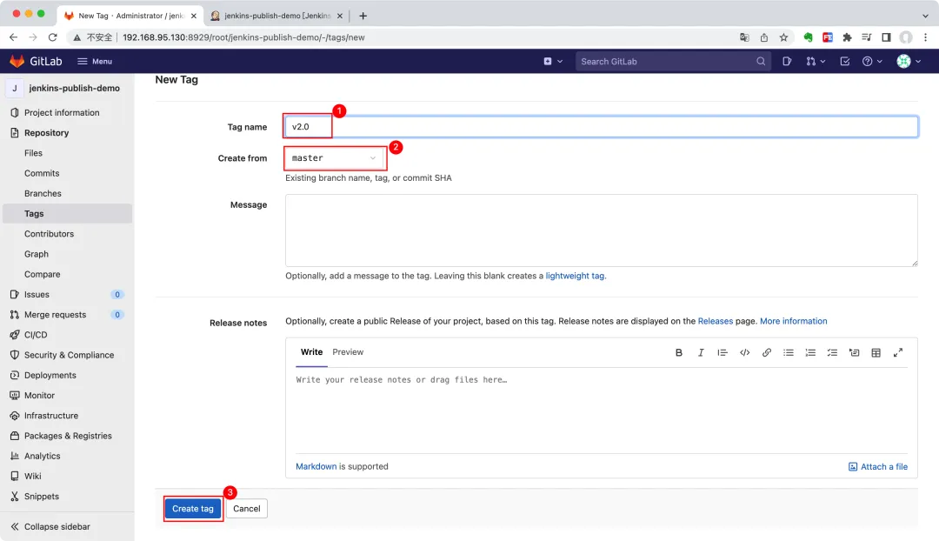
Task: Click the Tag name input field
Action: click(602, 127)
